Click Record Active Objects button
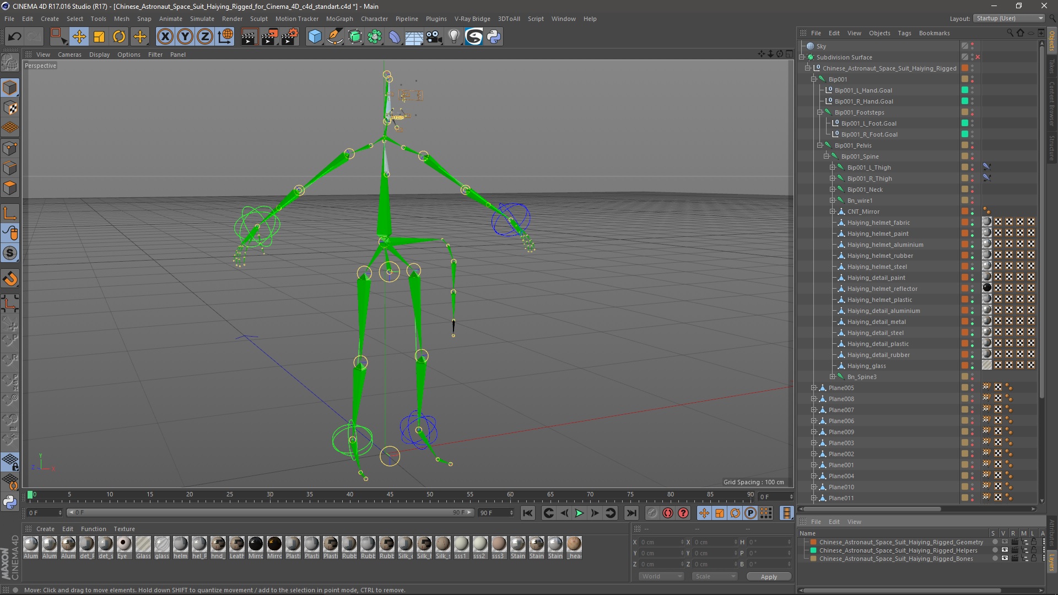This screenshot has width=1058, height=595. pos(652,513)
